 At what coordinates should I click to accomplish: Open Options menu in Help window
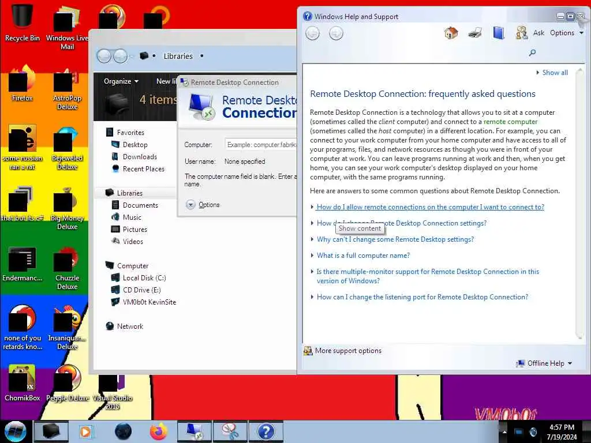coord(567,33)
